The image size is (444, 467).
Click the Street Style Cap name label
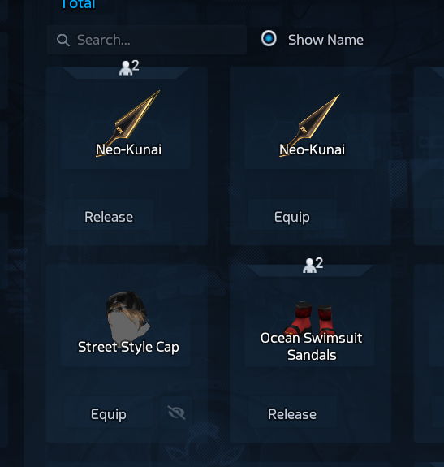coord(128,348)
